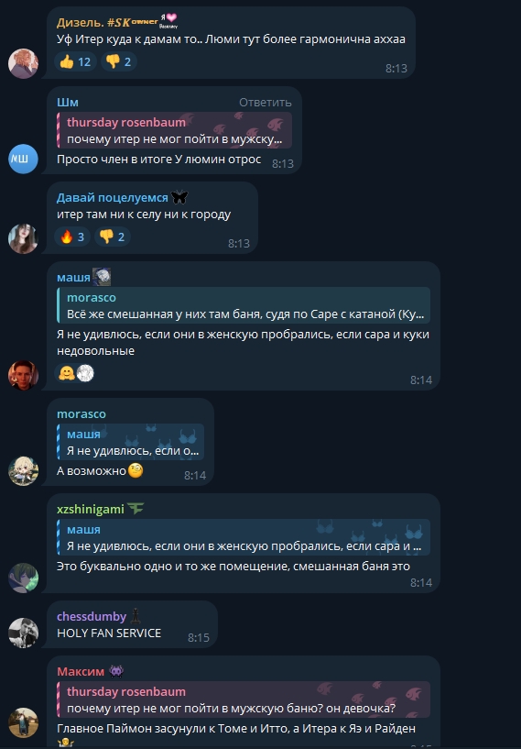521x749 pixels.
Task: Open xzshinigami's profile avatar
Action: [x=24, y=578]
